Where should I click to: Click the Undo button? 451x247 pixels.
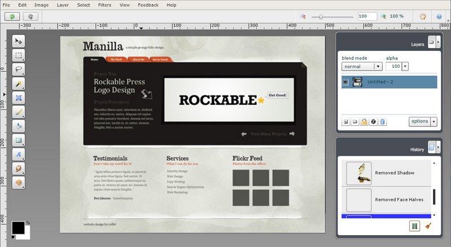pyautogui.click(x=12, y=17)
